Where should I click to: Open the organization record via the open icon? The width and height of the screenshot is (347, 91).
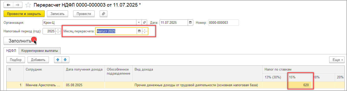click(x=145, y=23)
